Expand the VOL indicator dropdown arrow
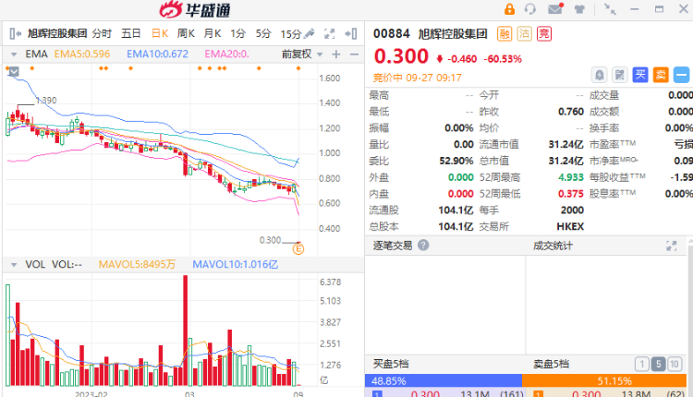This screenshot has width=693, height=397. [x=14, y=265]
